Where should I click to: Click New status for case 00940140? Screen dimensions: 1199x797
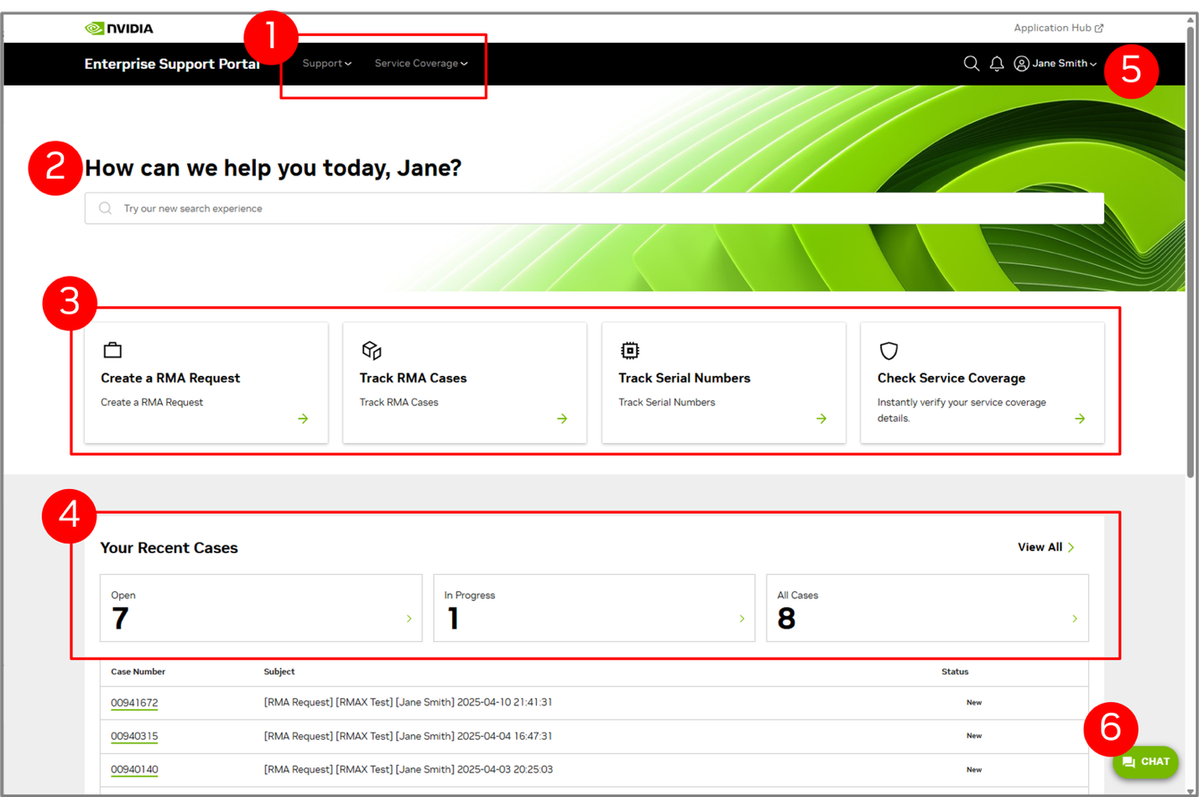[x=974, y=770]
